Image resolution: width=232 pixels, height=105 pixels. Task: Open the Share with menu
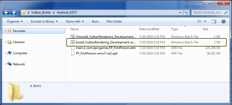pyautogui.click(x=75, y=21)
